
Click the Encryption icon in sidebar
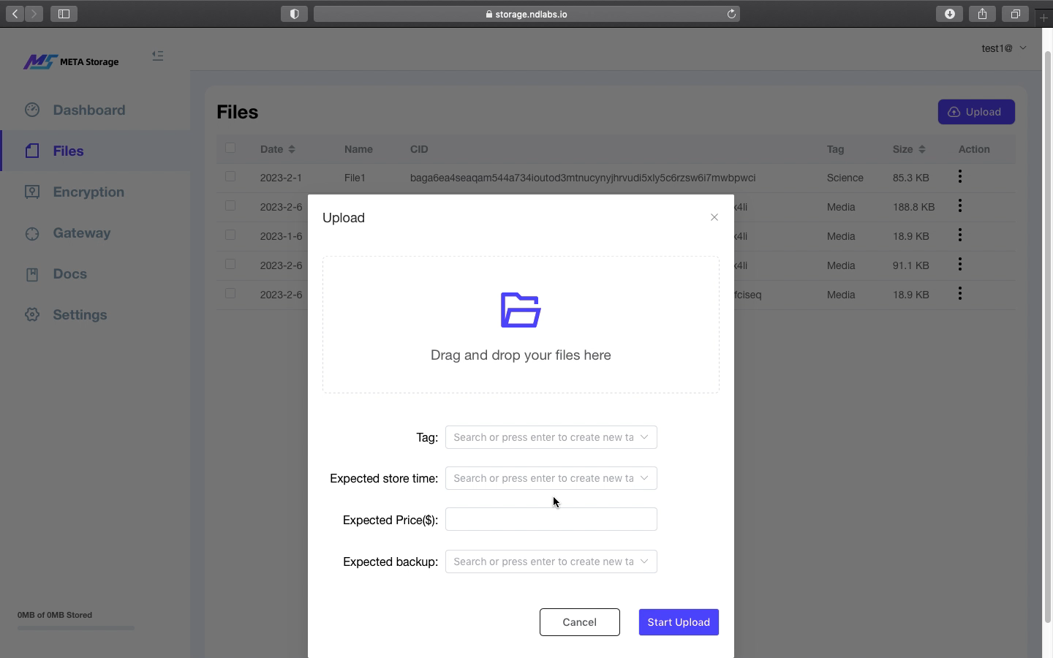pyautogui.click(x=32, y=192)
